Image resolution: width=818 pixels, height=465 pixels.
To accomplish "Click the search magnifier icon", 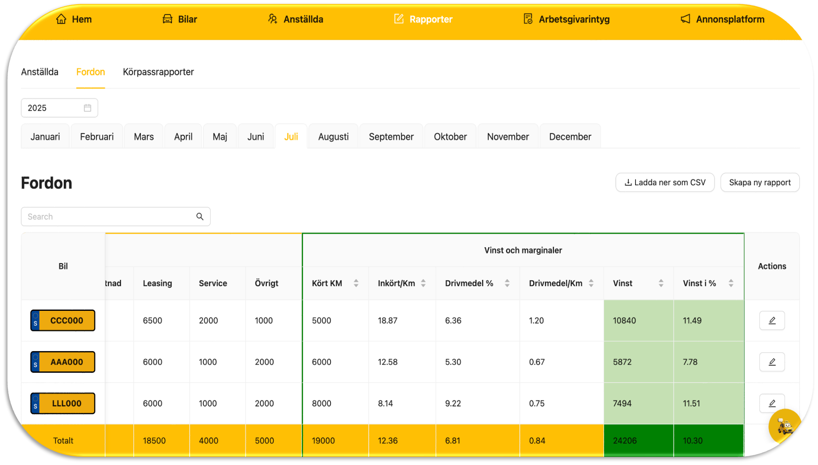I will (200, 217).
